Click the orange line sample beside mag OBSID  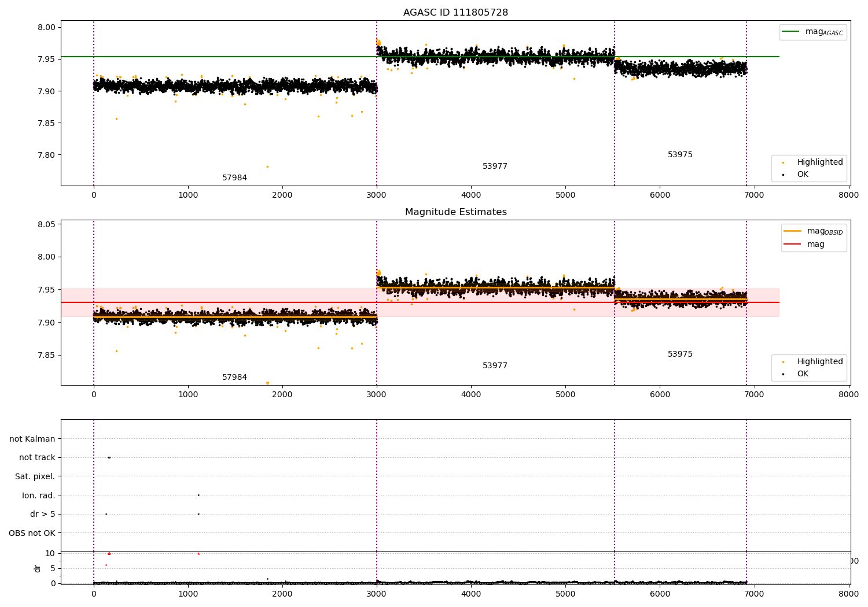[x=793, y=231]
